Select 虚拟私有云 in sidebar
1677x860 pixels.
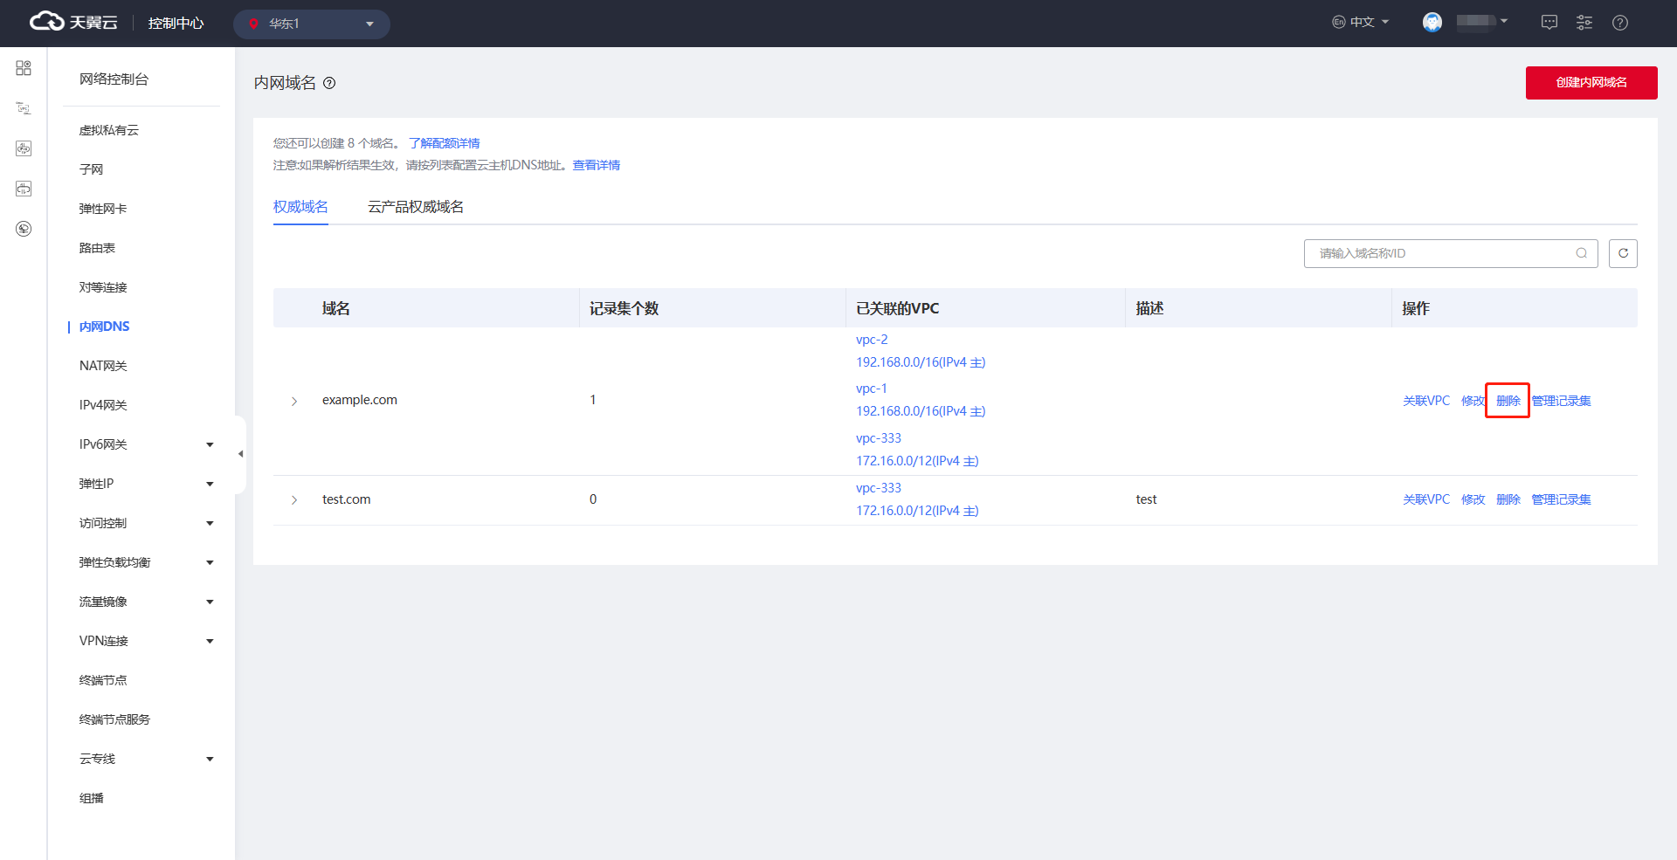(x=109, y=130)
